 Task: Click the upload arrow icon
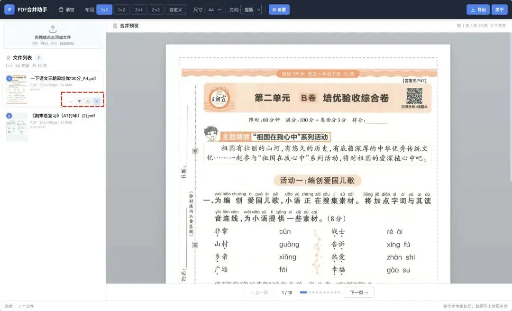pos(53,29)
